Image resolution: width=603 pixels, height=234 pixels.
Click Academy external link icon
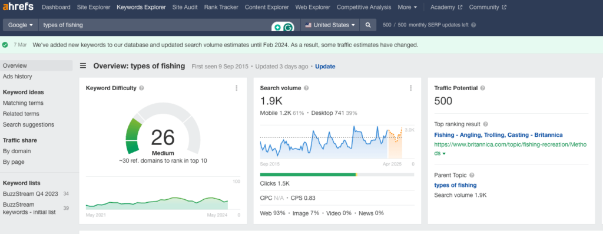[460, 7]
